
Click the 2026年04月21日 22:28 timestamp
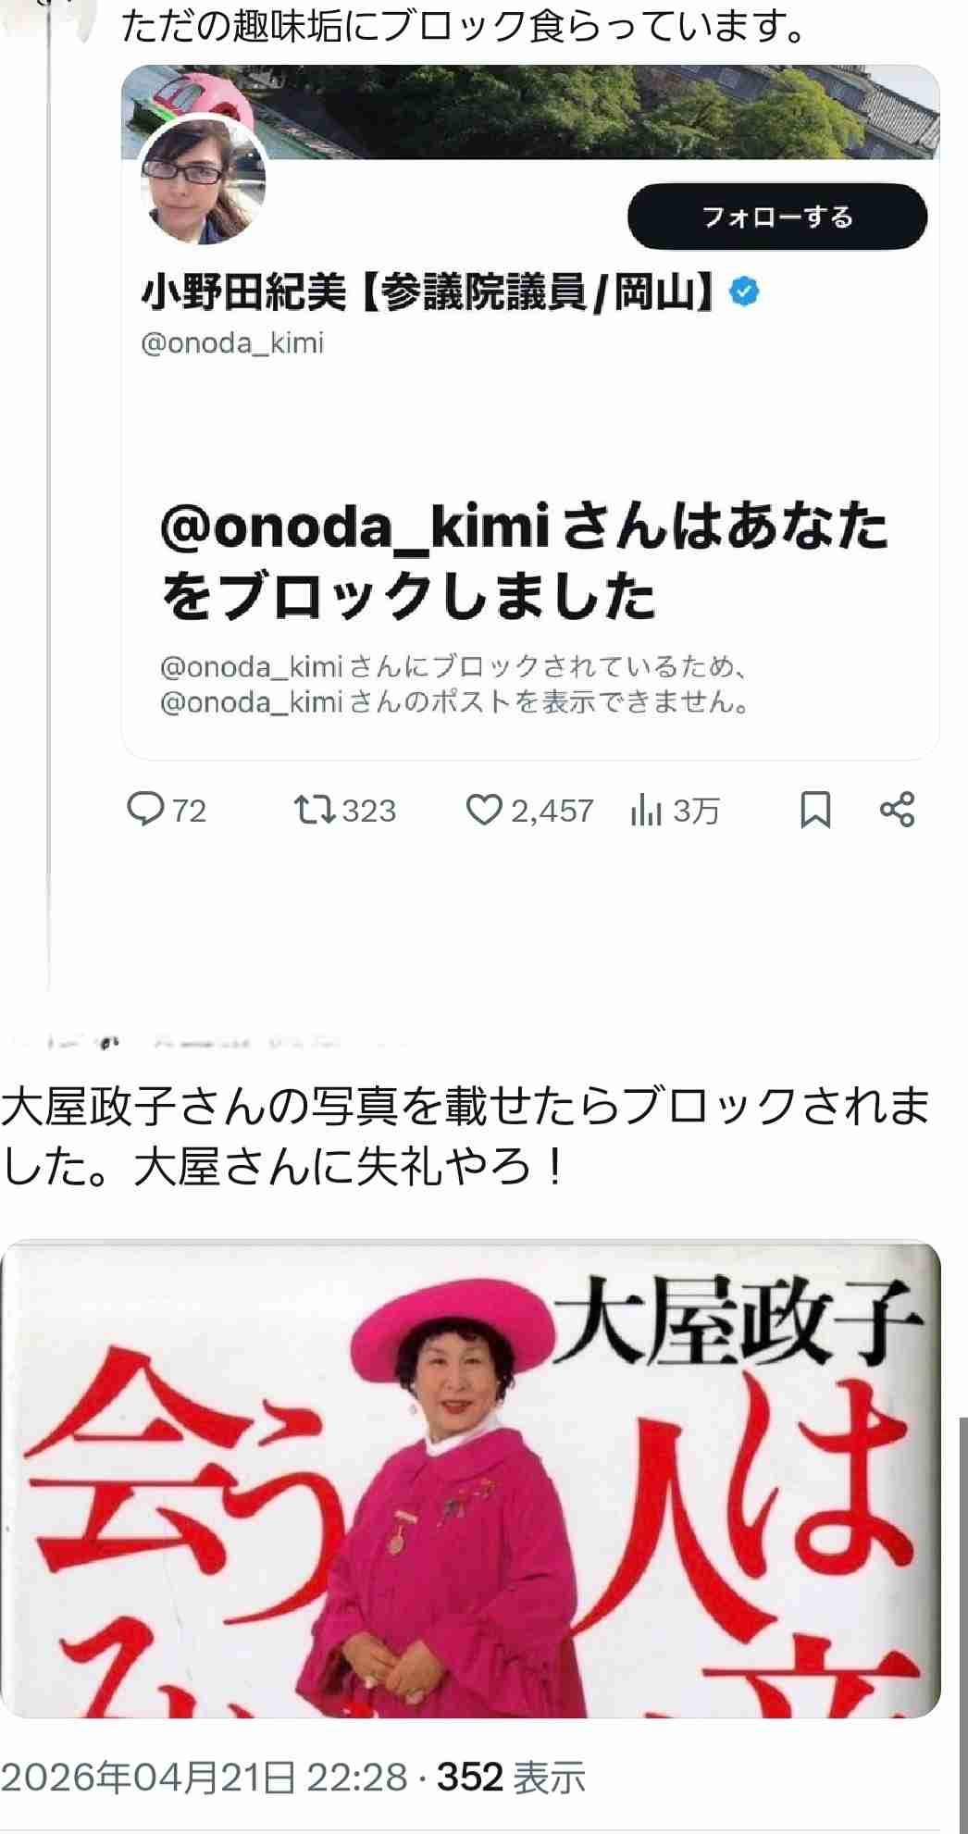204,1778
